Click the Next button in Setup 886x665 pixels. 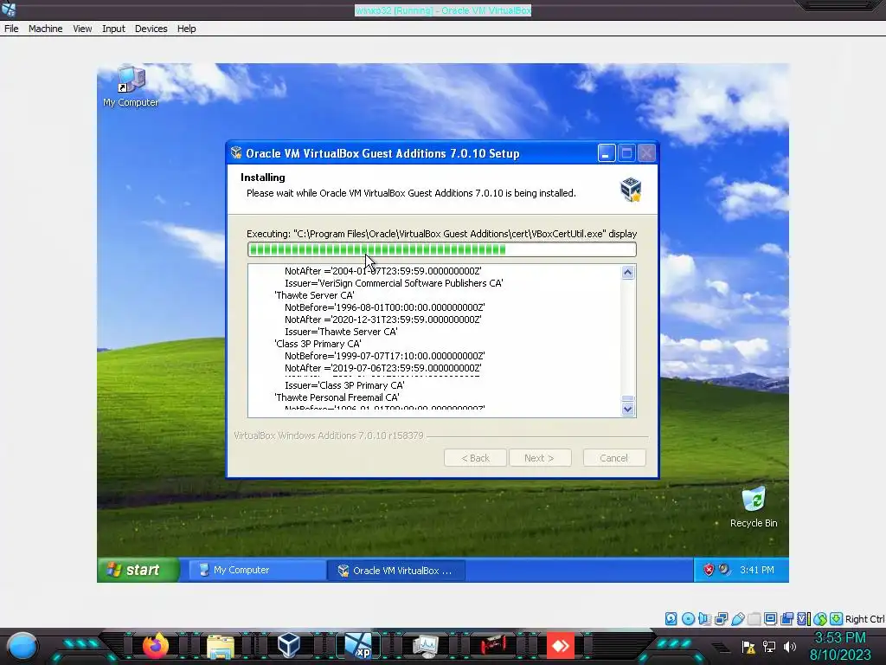point(540,458)
